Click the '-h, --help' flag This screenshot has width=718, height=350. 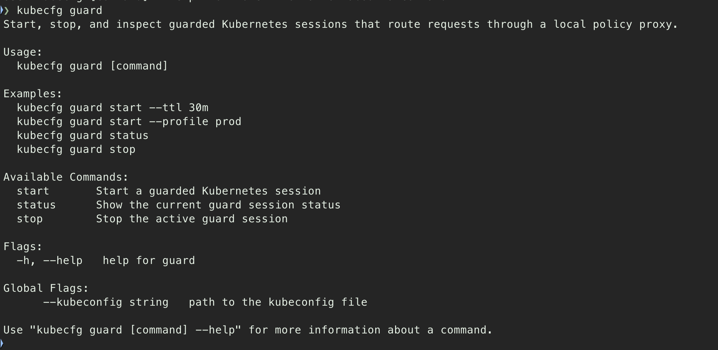50,261
